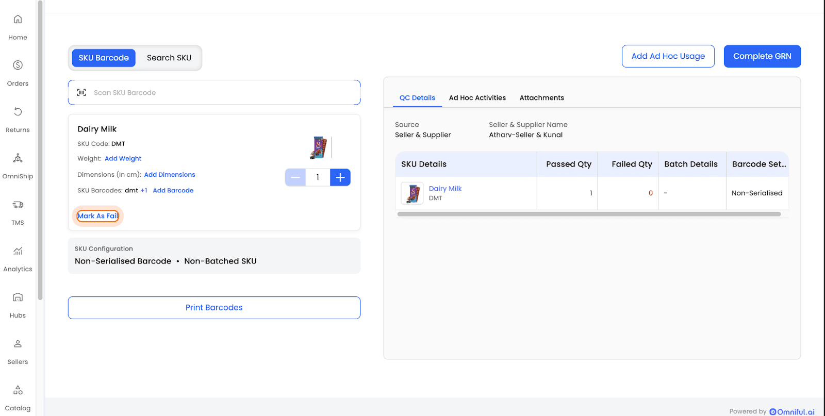Viewport: 825px width, 416px height.
Task: Open the Sellers sidebar icon
Action: pos(18,344)
